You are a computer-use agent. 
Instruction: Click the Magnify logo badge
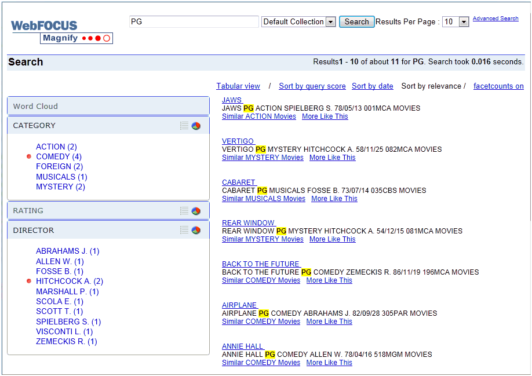(x=76, y=38)
